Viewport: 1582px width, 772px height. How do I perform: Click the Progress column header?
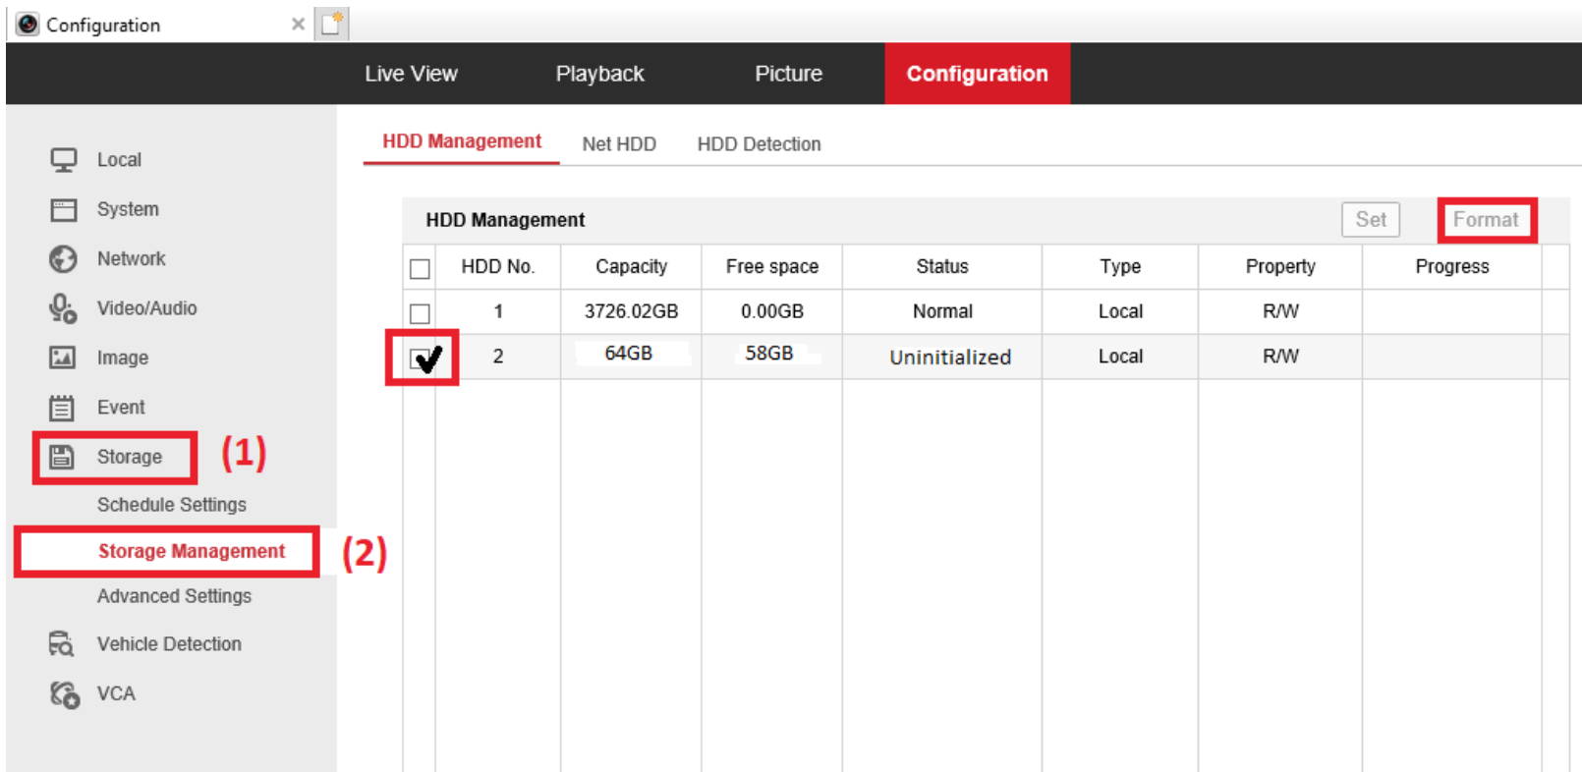click(x=1452, y=266)
